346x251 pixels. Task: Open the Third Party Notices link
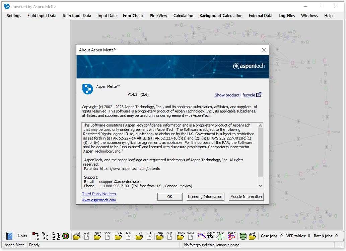click(99, 194)
